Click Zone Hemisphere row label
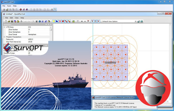The image size is (174, 111). (x=14, y=32)
